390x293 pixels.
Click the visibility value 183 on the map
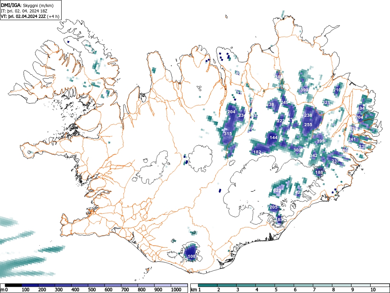coord(279,220)
